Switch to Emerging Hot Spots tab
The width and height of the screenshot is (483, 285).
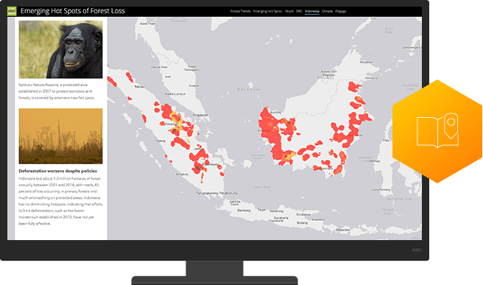coord(267,11)
